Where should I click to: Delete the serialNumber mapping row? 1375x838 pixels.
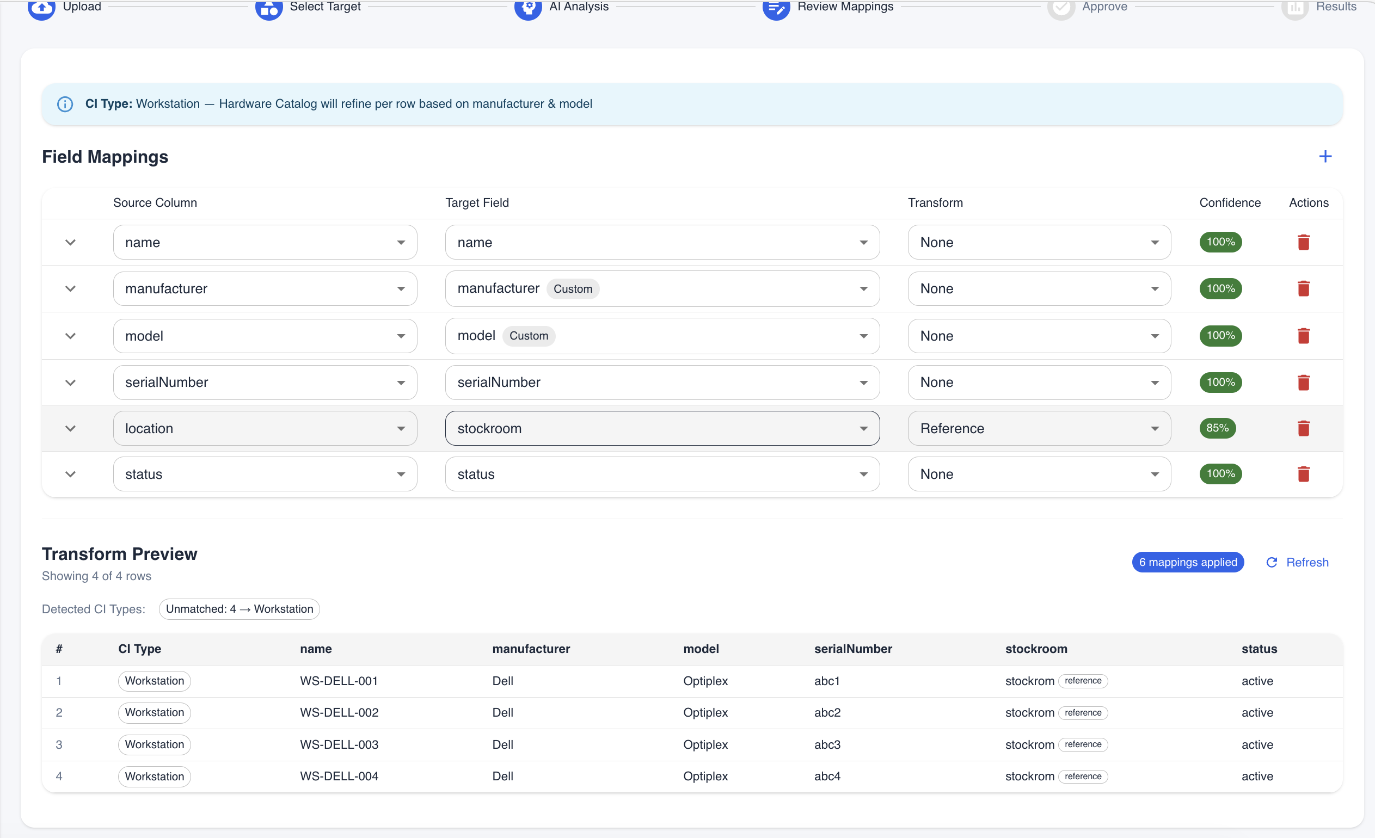click(x=1303, y=383)
